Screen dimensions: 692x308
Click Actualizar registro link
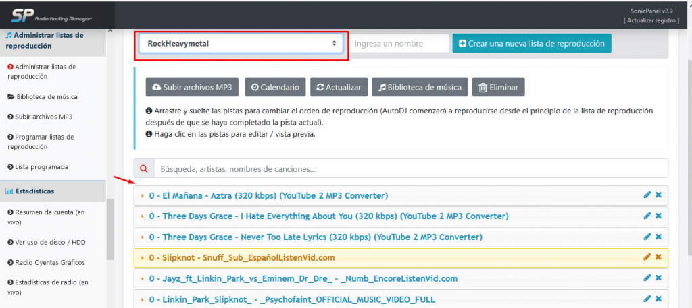pyautogui.click(x=651, y=20)
